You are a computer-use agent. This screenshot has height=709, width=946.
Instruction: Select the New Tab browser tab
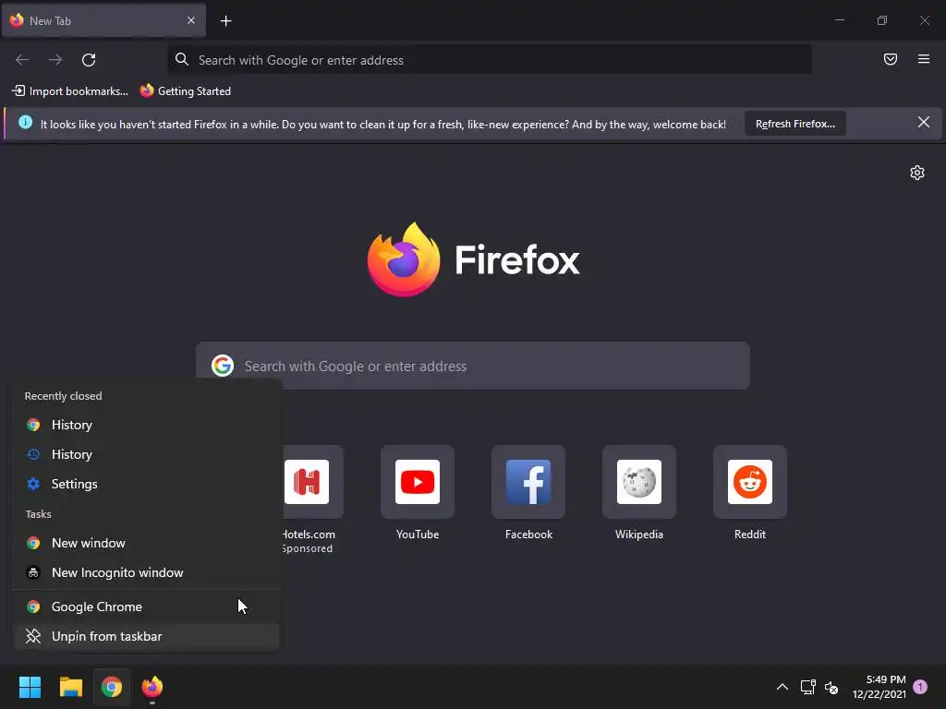coord(103,20)
